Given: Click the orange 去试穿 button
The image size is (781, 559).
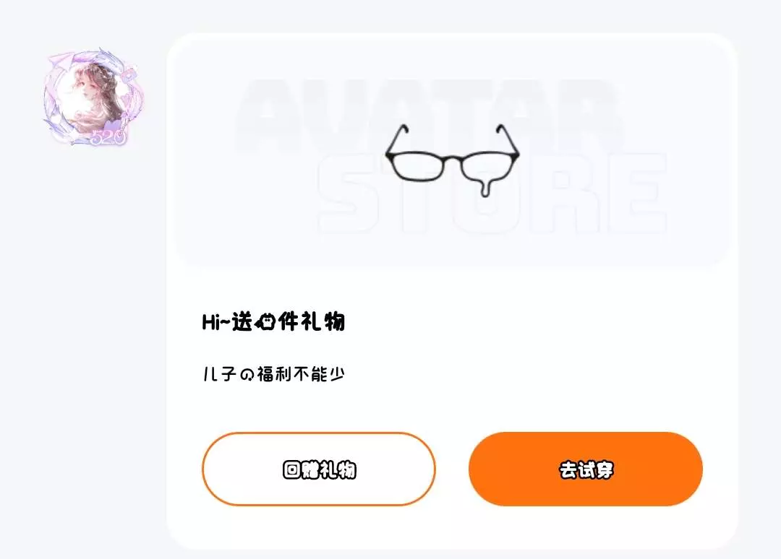Looking at the screenshot, I should (586, 469).
